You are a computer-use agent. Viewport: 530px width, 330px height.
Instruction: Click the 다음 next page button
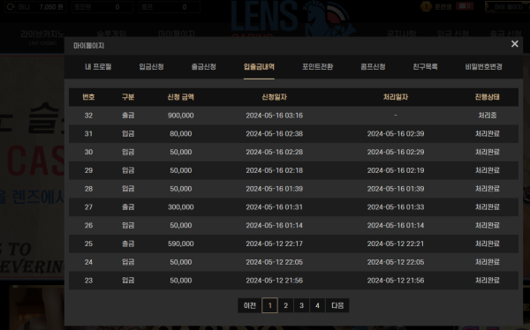337,305
